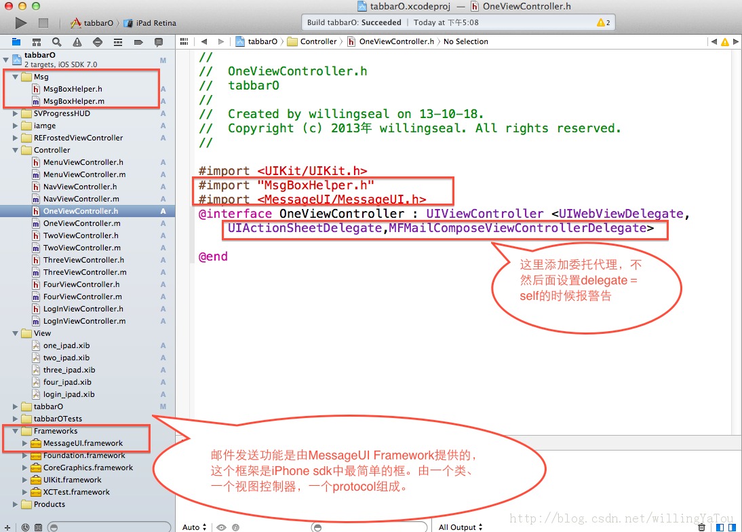The height and width of the screenshot is (532, 742).
Task: Click the navigator filter search field
Action: (109, 527)
